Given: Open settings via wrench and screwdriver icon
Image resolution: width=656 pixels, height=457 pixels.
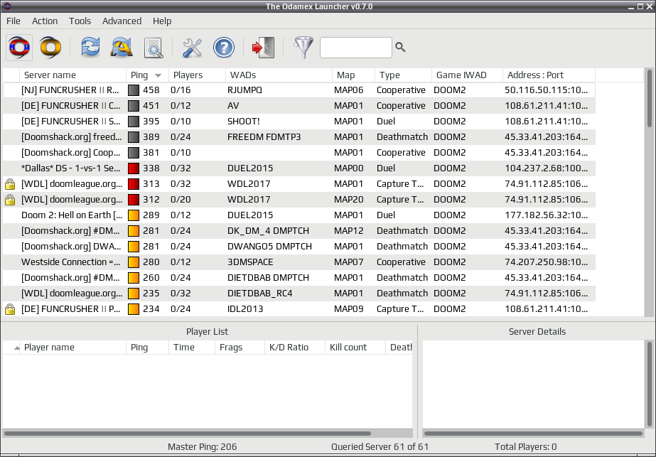Looking at the screenshot, I should click(192, 48).
